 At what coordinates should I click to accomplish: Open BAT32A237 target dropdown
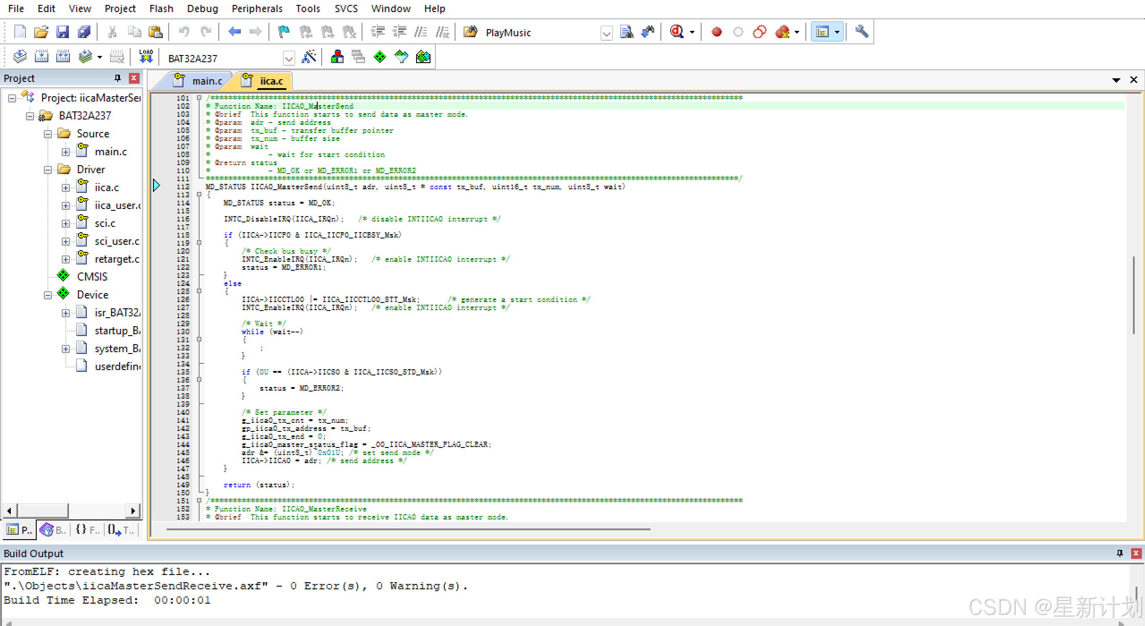(x=289, y=58)
